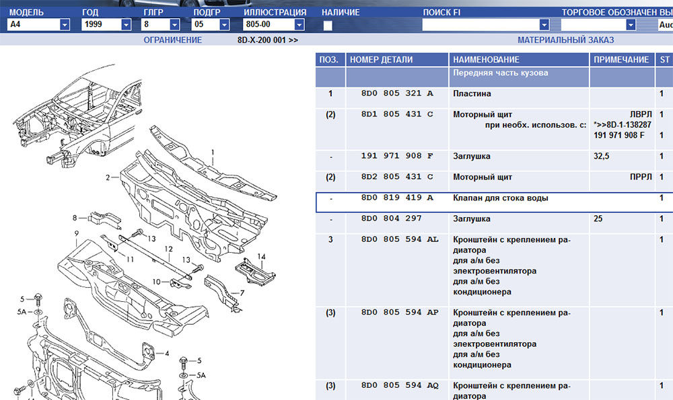Open the МАТЕРИАЛЬНЫЙ ЗАКАЗ link
Viewport: 673px width, 400px height.
click(565, 40)
